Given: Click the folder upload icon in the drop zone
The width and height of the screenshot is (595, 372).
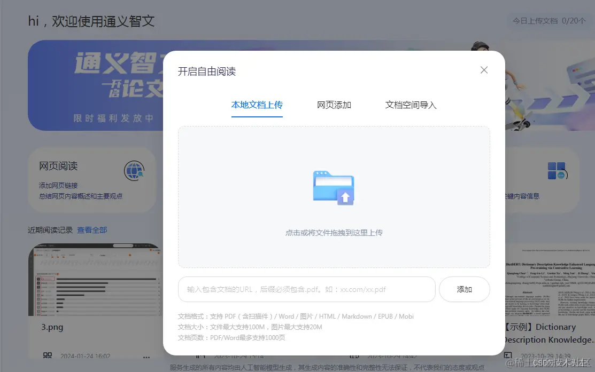Looking at the screenshot, I should tap(333, 188).
